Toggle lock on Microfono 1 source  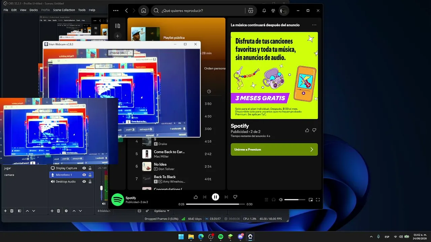pos(90,175)
